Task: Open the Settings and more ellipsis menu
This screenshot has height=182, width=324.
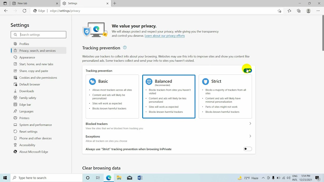Action: pyautogui.click(x=318, y=11)
